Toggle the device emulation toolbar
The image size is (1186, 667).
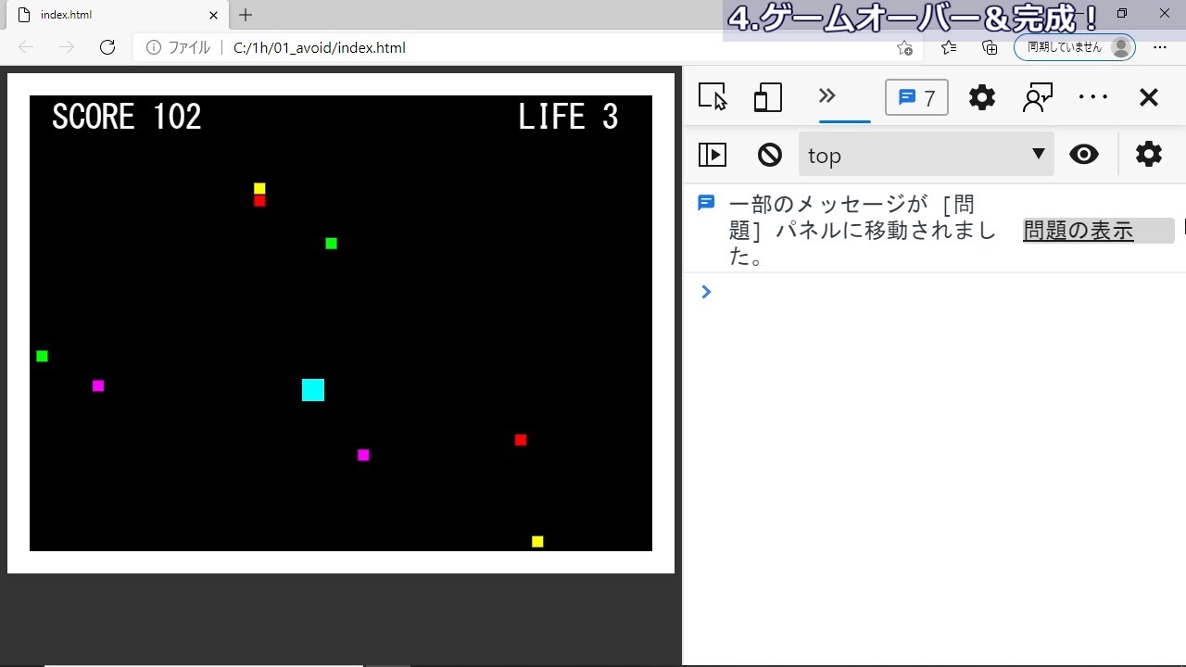(767, 97)
